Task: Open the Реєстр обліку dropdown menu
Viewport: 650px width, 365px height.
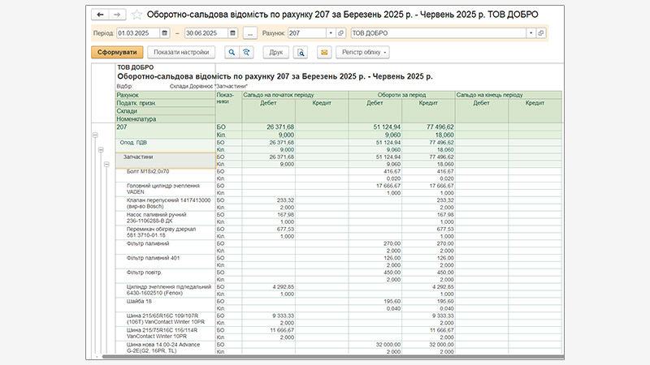Action: coord(362,52)
